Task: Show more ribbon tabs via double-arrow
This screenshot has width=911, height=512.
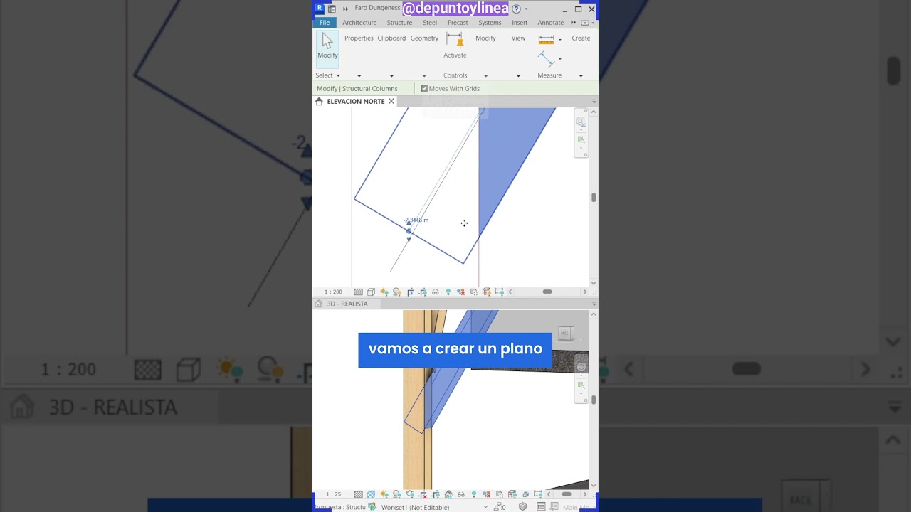Action: pos(573,23)
